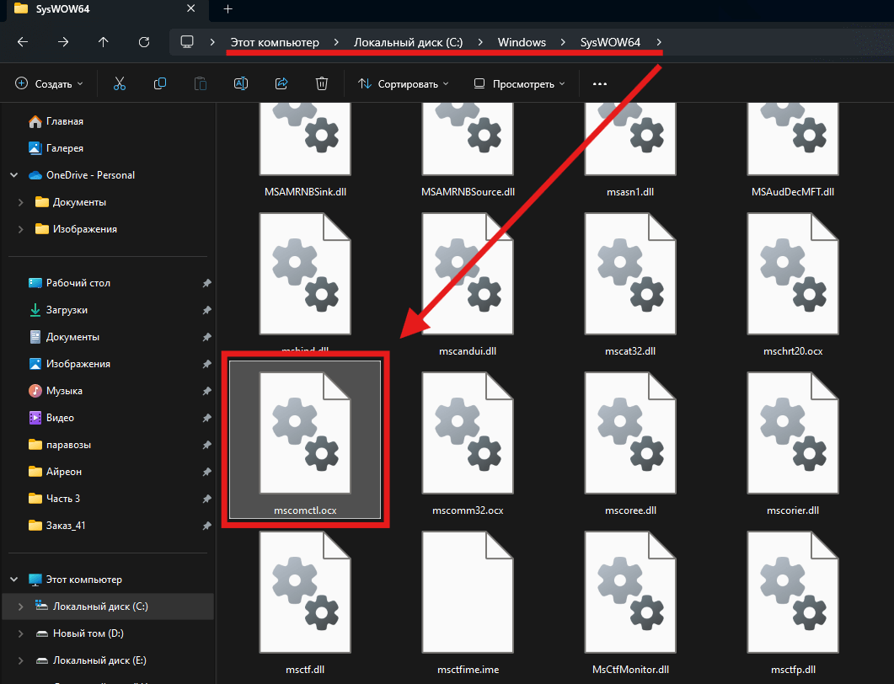Screen dimensions: 894x684
Task: Open Главная in the sidebar
Action: 56,121
